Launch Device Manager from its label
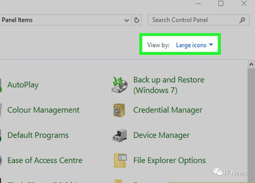This screenshot has height=183, width=255. coord(161,135)
